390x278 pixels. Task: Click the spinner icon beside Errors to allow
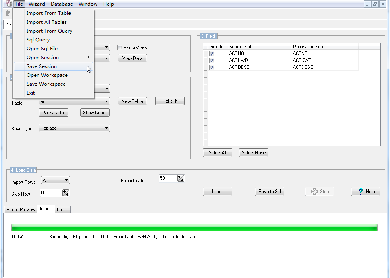tap(180, 178)
